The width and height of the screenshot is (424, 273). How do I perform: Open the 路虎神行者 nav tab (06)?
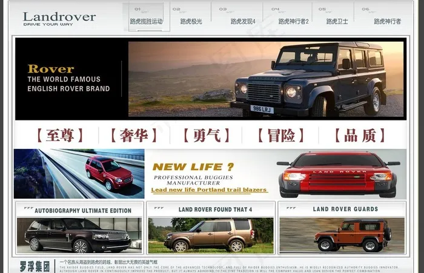[387, 21]
